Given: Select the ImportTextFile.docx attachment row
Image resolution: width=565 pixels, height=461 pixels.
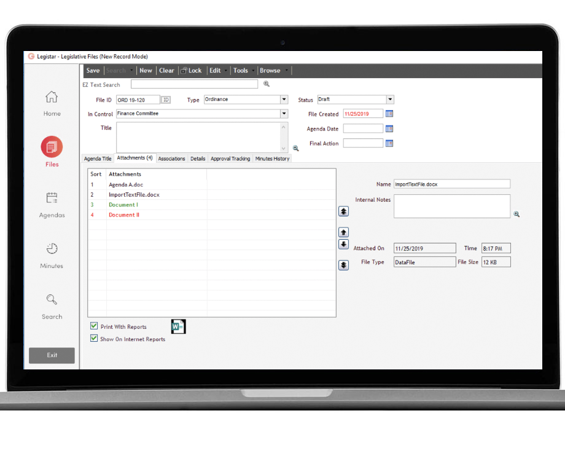Looking at the screenshot, I should [x=212, y=195].
